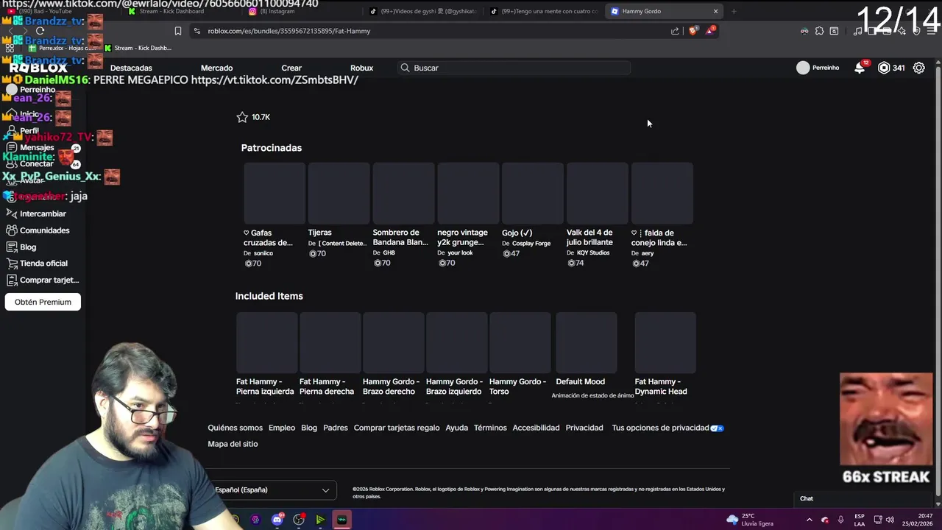Click the bookmark icon in the address bar
This screenshot has width=942, height=530.
pyautogui.click(x=178, y=31)
